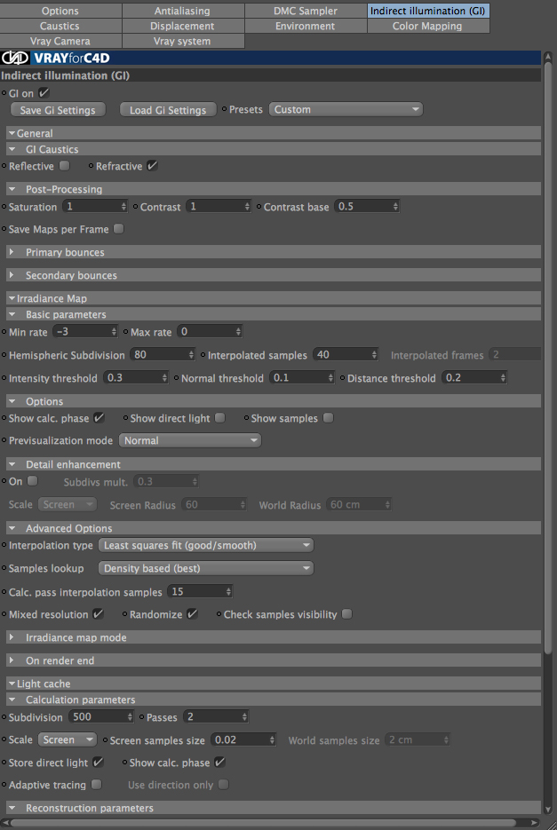Open Light cache Scale dropdown
557x830 pixels.
tap(68, 739)
